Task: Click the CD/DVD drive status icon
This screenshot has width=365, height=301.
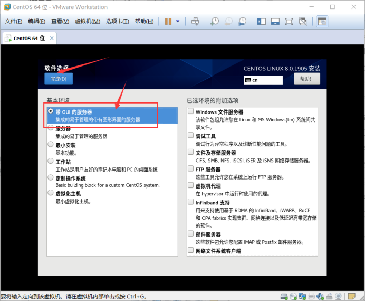Action: click(293, 296)
